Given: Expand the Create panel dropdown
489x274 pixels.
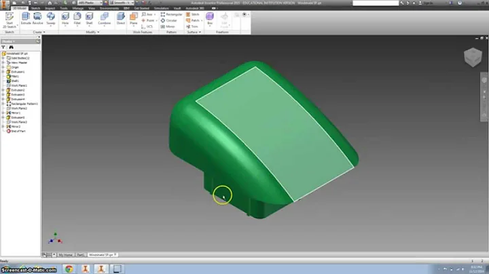Looking at the screenshot, I should tap(39, 32).
